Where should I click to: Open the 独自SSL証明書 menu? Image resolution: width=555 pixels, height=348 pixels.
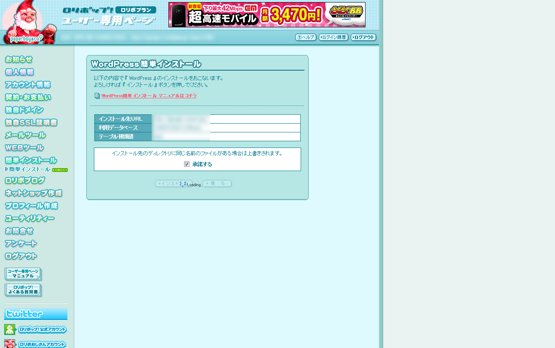click(x=31, y=123)
